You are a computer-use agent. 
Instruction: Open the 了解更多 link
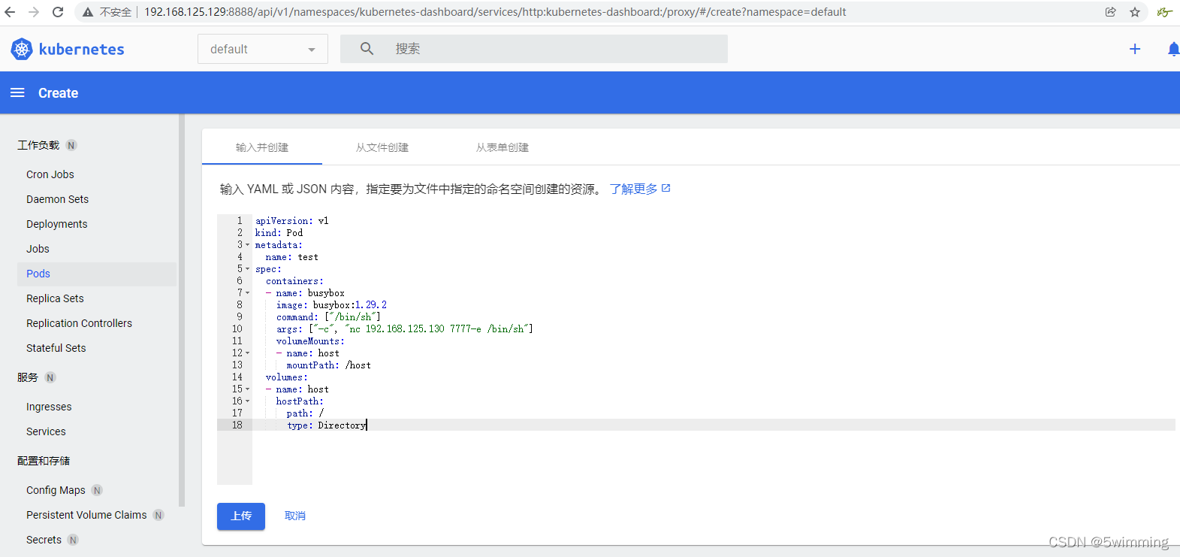coord(634,189)
